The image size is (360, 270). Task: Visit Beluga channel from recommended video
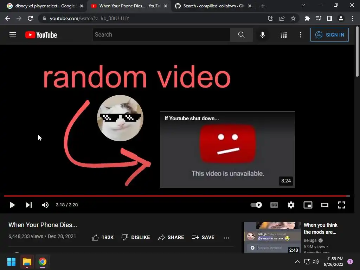(x=310, y=240)
